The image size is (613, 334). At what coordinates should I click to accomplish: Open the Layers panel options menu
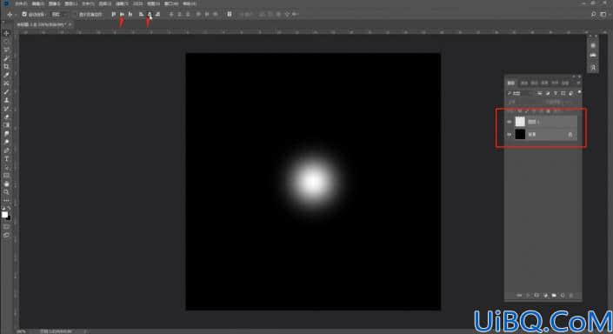click(x=578, y=83)
